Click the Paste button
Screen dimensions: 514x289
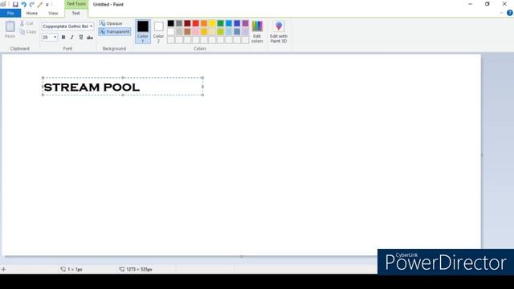point(10,29)
